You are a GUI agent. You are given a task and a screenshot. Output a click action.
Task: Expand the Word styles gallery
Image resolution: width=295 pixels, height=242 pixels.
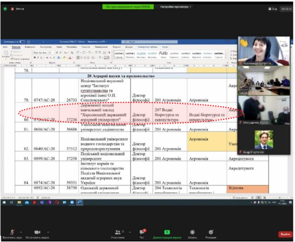click(226, 57)
